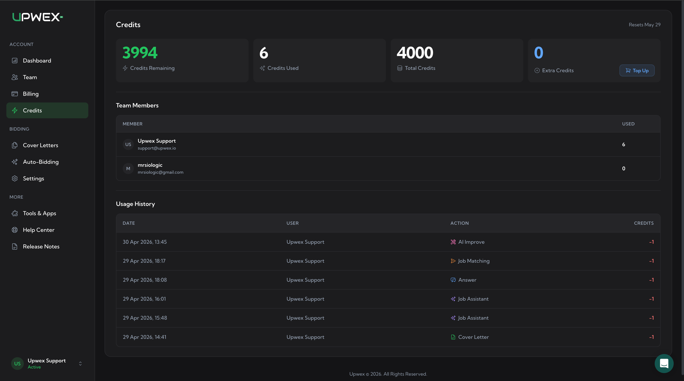Viewport: 684px width, 381px height.
Task: Click the Upwex Support name in sidebar footer
Action: pyautogui.click(x=46, y=361)
